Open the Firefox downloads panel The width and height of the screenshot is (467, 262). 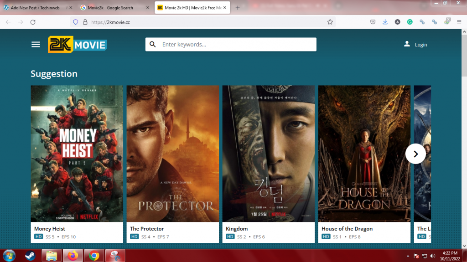click(385, 22)
